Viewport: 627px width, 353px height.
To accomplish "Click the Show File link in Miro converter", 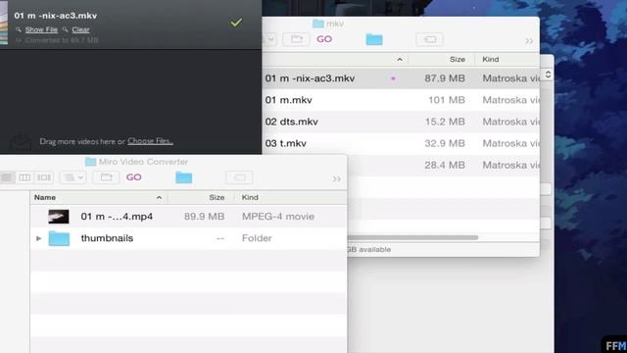I will (41, 29).
